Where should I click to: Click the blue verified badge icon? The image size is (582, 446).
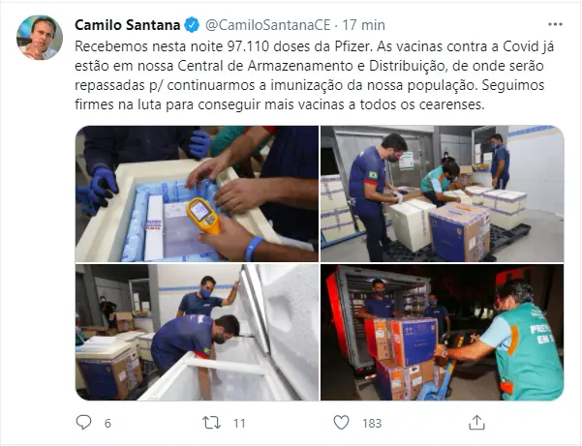192,25
